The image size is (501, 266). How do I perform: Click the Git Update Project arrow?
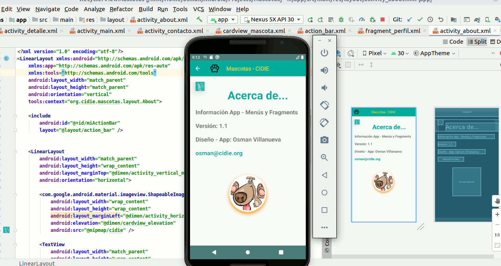(410, 19)
